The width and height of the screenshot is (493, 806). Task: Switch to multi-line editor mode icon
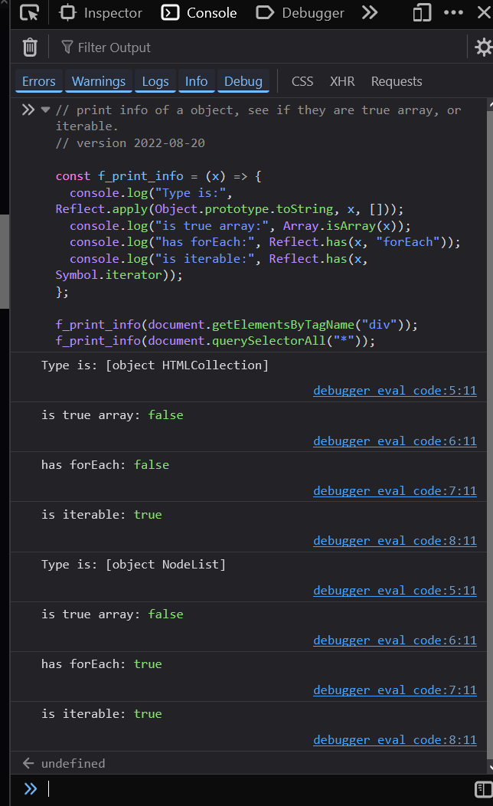(x=483, y=789)
